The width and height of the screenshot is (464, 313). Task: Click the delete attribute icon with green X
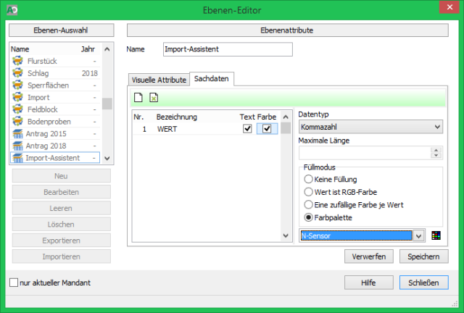click(154, 98)
